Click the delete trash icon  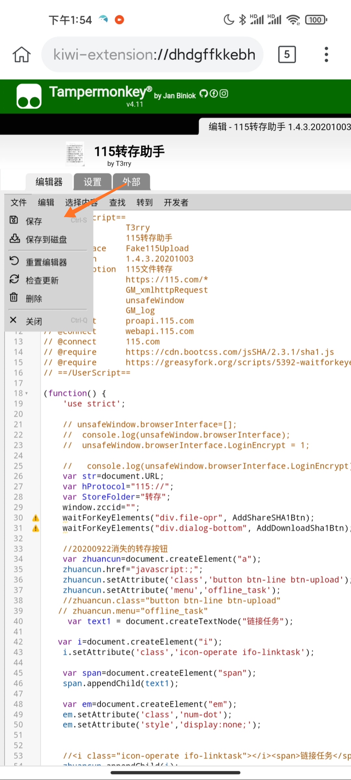point(14,297)
